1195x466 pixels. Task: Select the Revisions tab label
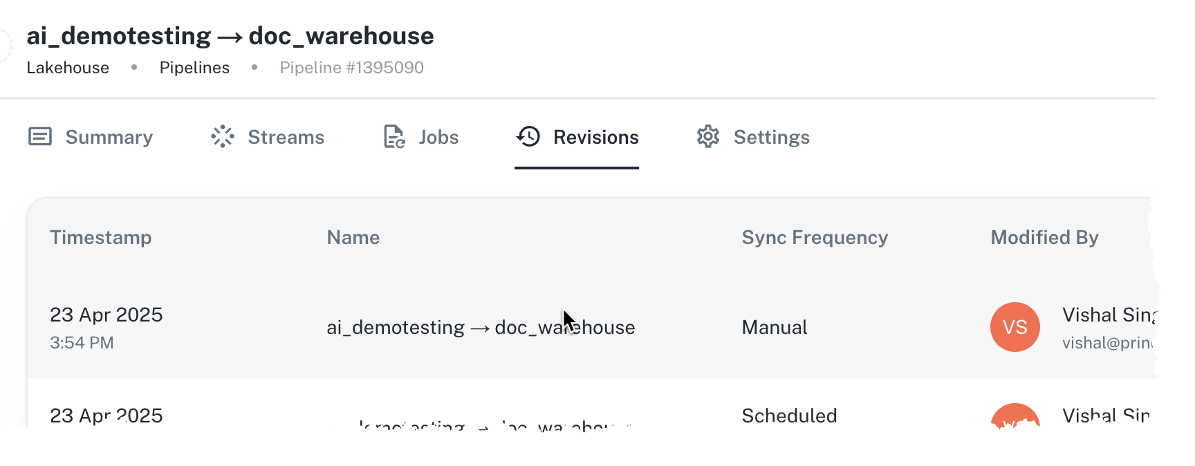click(x=596, y=137)
